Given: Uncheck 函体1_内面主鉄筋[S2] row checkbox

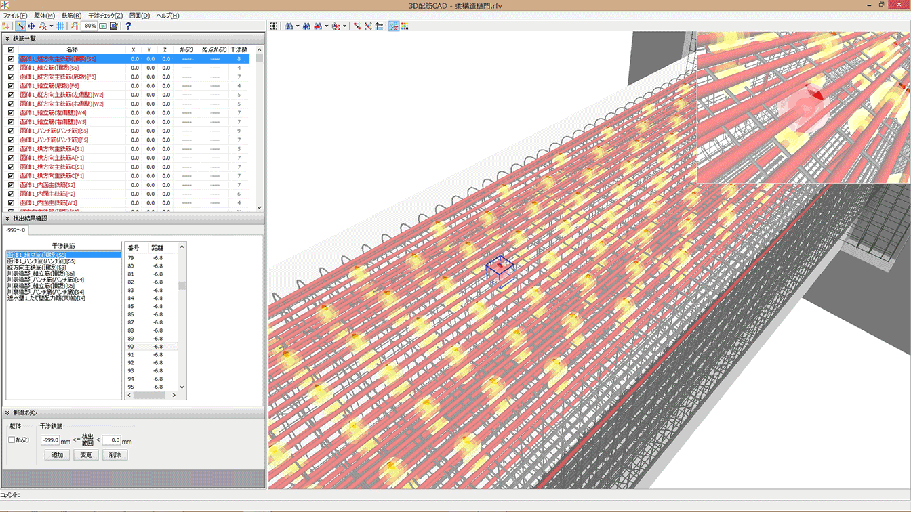Looking at the screenshot, I should pos(11,185).
